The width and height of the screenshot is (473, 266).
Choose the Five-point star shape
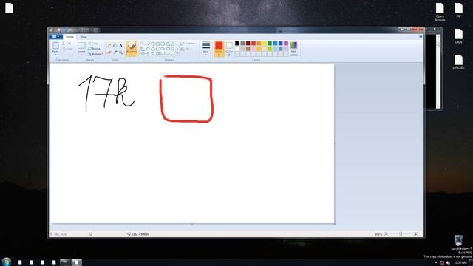click(x=153, y=53)
